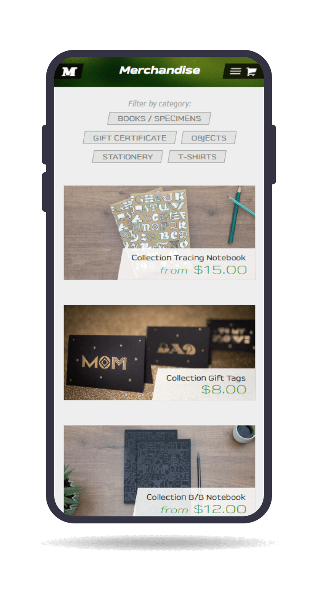Click the Filter by category label
This screenshot has width=318, height=601.
tap(159, 104)
